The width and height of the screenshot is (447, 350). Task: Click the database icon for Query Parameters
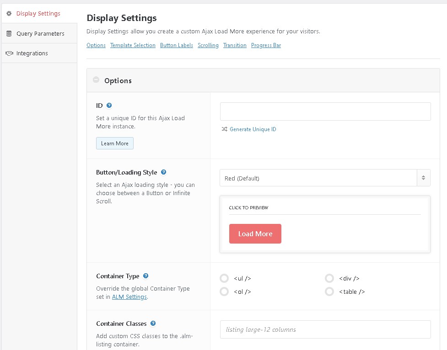9,33
